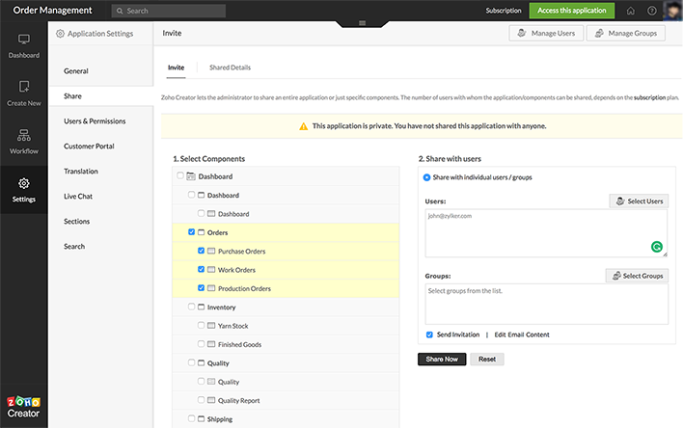Click Manage Groups button
Image resolution: width=683 pixels, height=428 pixels.
[625, 33]
